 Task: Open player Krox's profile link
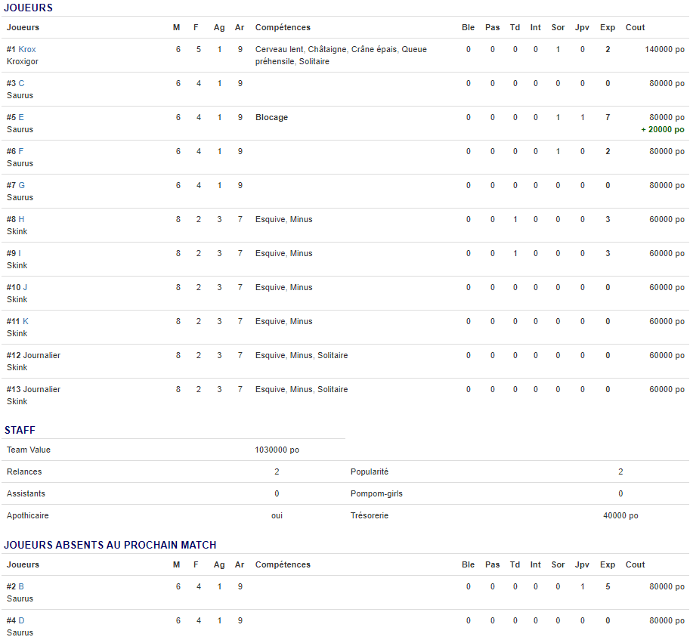(27, 49)
